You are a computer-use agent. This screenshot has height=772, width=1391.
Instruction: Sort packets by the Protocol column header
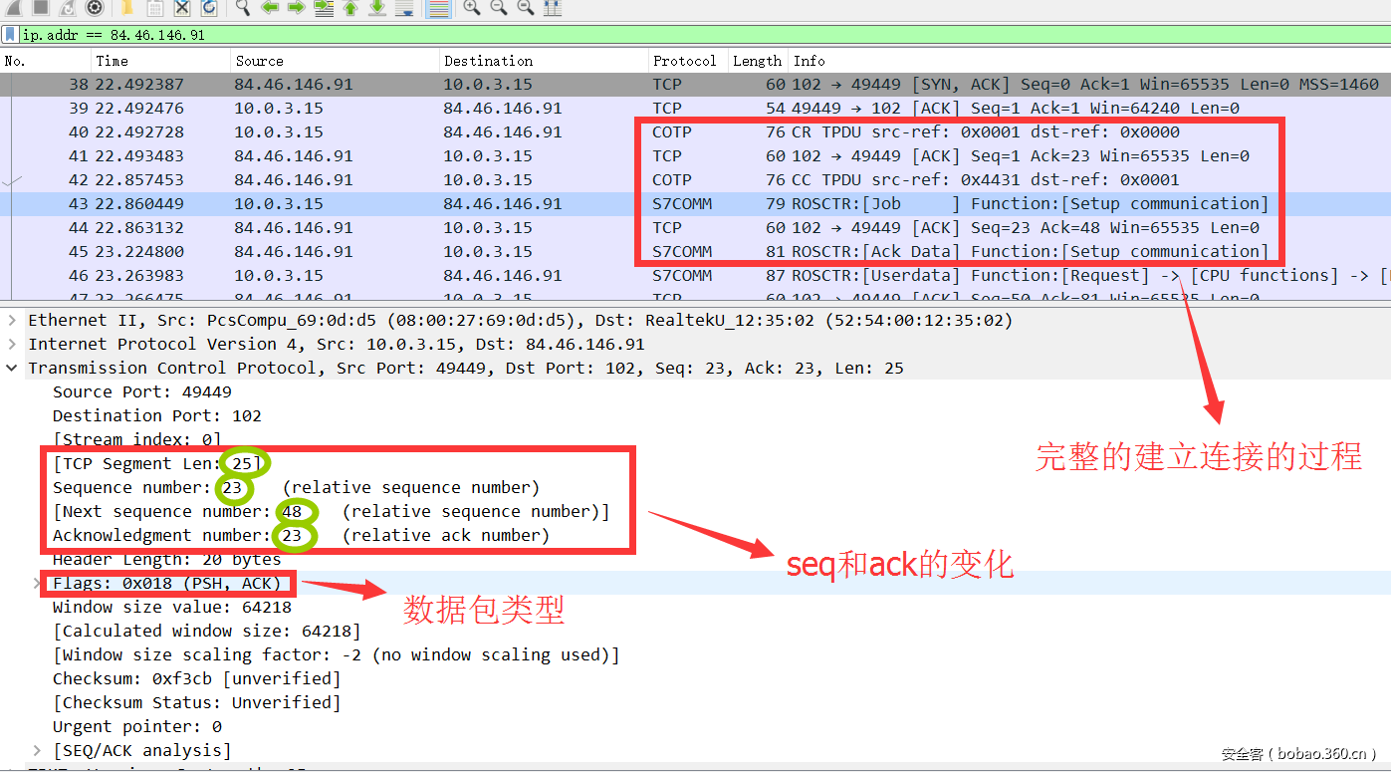[685, 60]
